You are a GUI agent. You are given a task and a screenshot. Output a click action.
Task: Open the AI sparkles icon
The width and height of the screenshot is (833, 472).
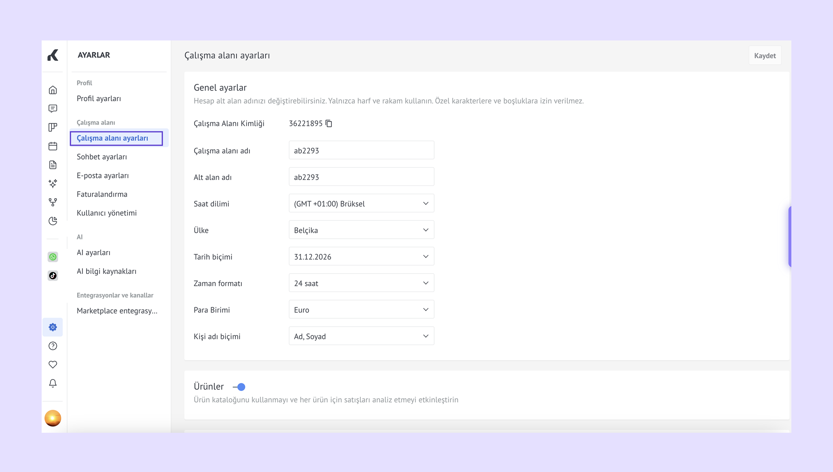53,184
